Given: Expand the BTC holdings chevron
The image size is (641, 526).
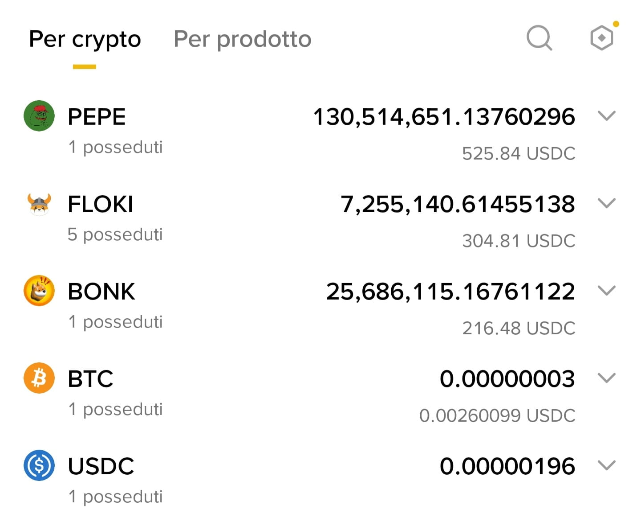Looking at the screenshot, I should click(606, 378).
